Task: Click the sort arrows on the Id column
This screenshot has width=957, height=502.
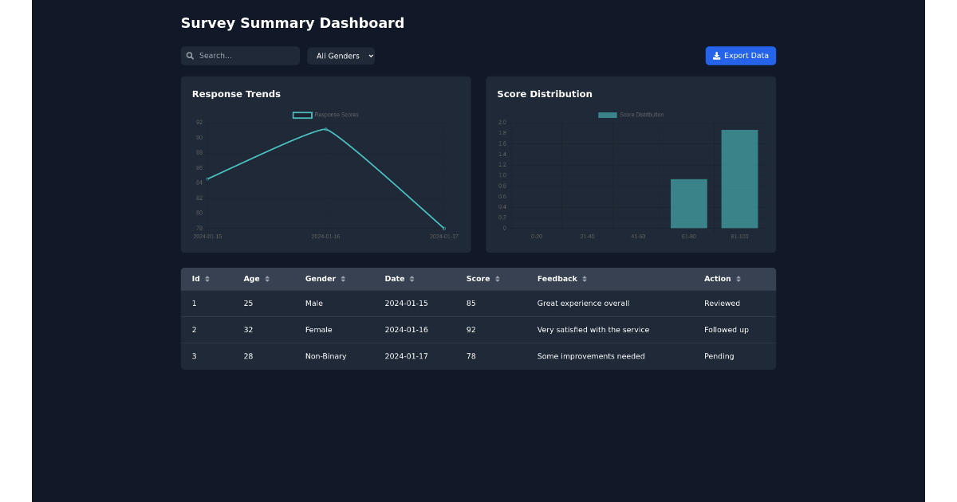Action: pyautogui.click(x=206, y=279)
